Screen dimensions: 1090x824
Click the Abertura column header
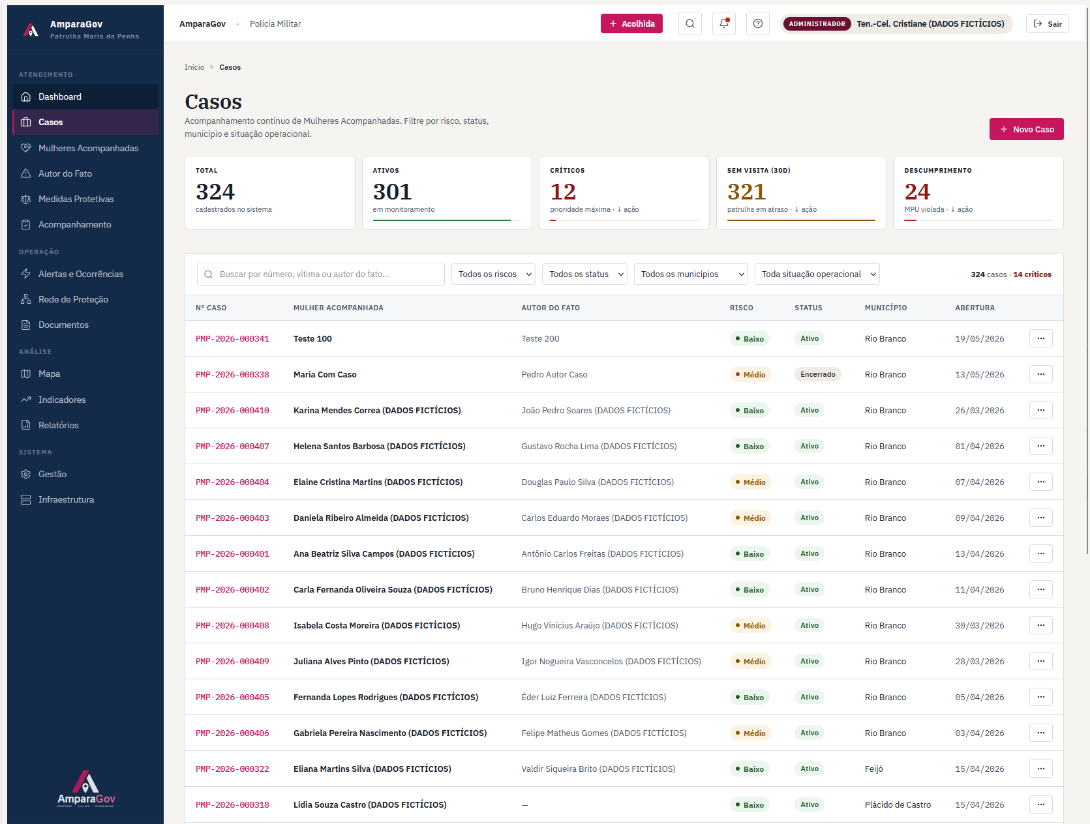click(975, 308)
